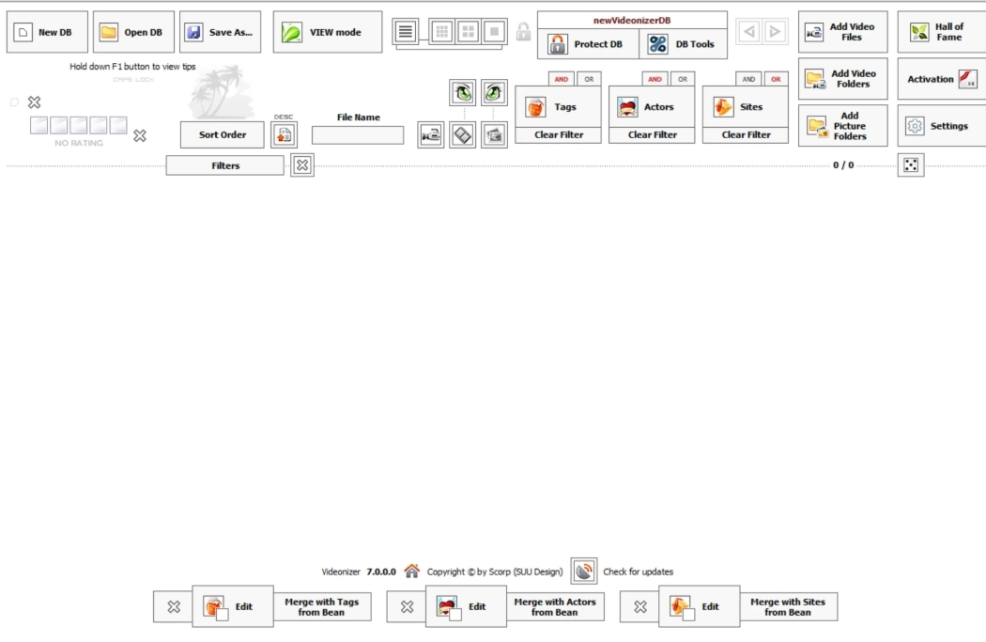Go back with the left arrow button

click(x=749, y=31)
